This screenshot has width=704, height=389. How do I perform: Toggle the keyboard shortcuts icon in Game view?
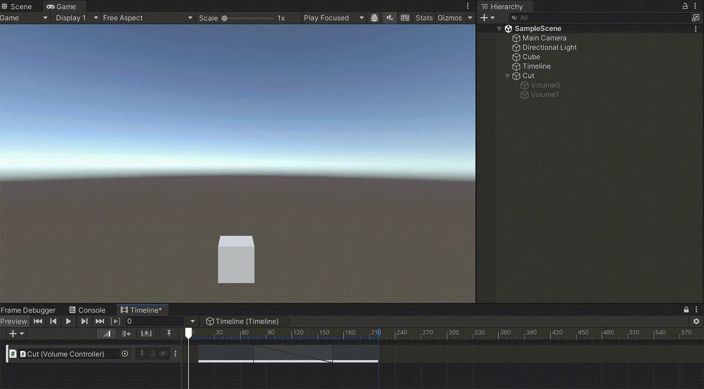click(x=405, y=18)
